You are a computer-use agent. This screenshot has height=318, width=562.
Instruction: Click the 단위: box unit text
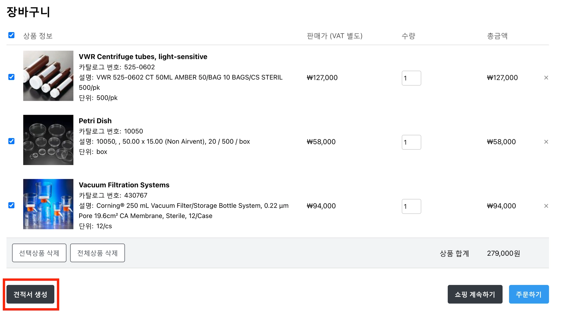(x=93, y=152)
